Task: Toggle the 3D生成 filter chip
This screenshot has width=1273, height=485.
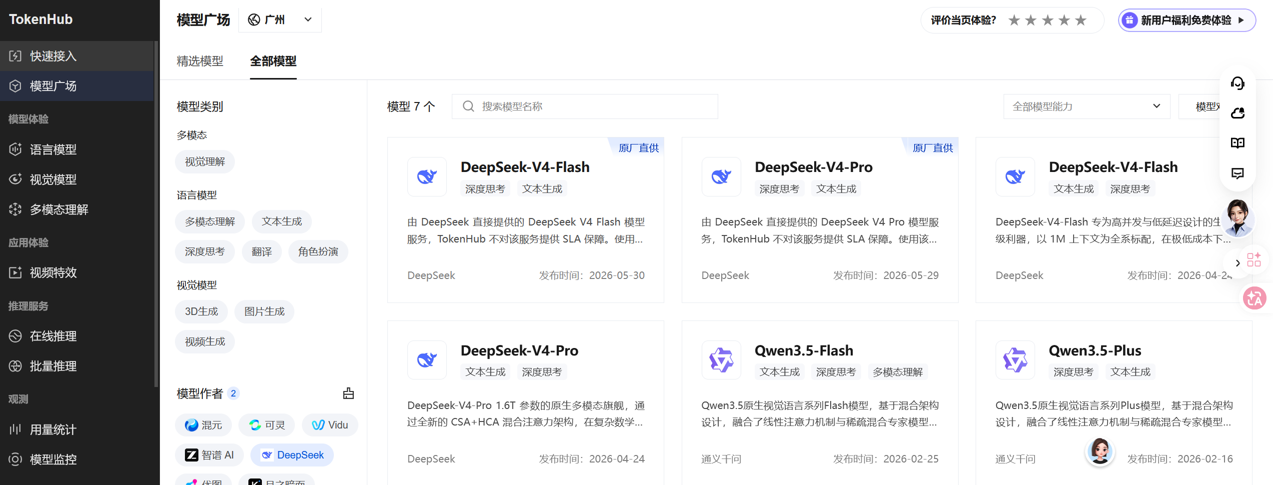Action: tap(201, 312)
